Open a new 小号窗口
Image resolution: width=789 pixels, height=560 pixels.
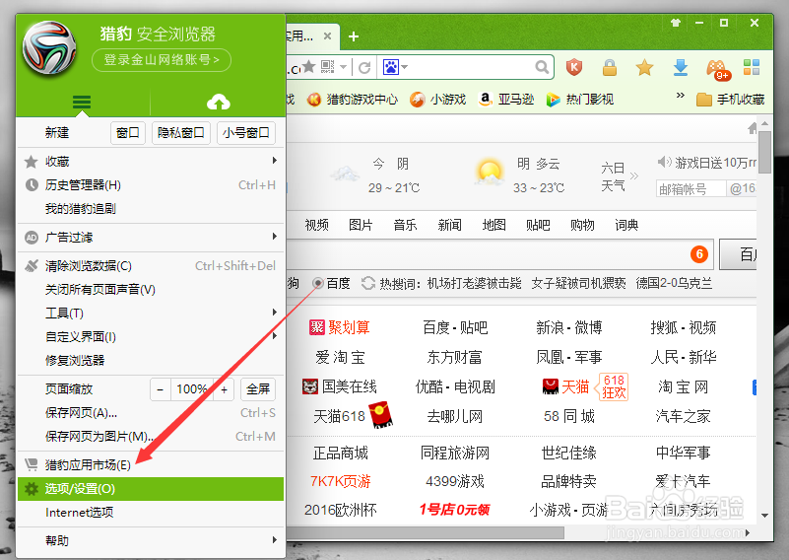click(x=246, y=133)
